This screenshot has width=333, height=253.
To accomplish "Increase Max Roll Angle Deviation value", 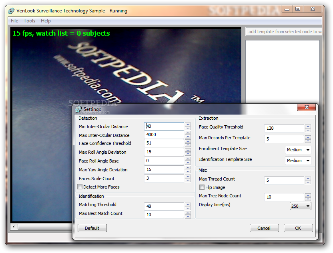I will (x=188, y=150).
